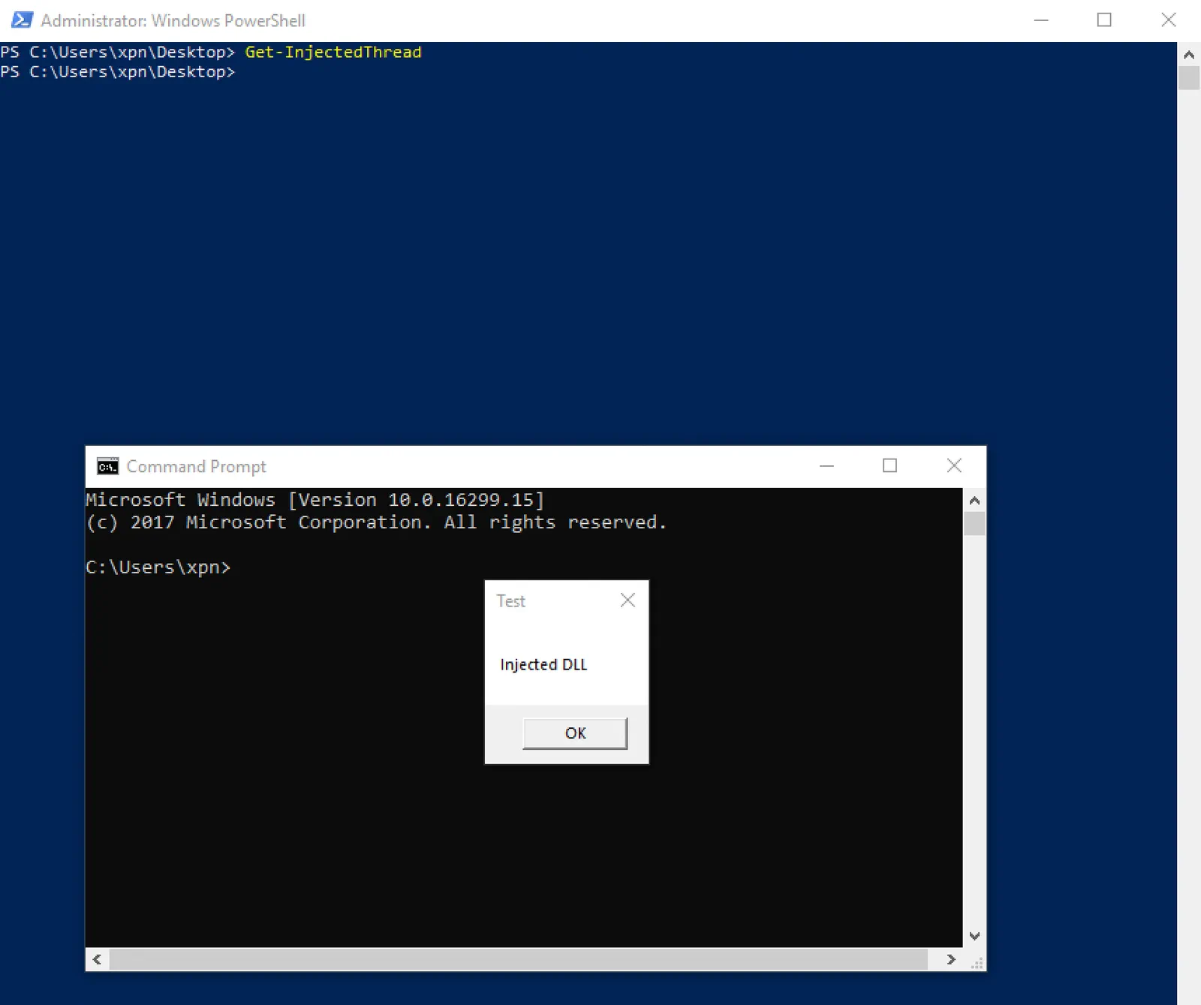The image size is (1201, 1005).
Task: Close the Test message box
Action: click(628, 600)
